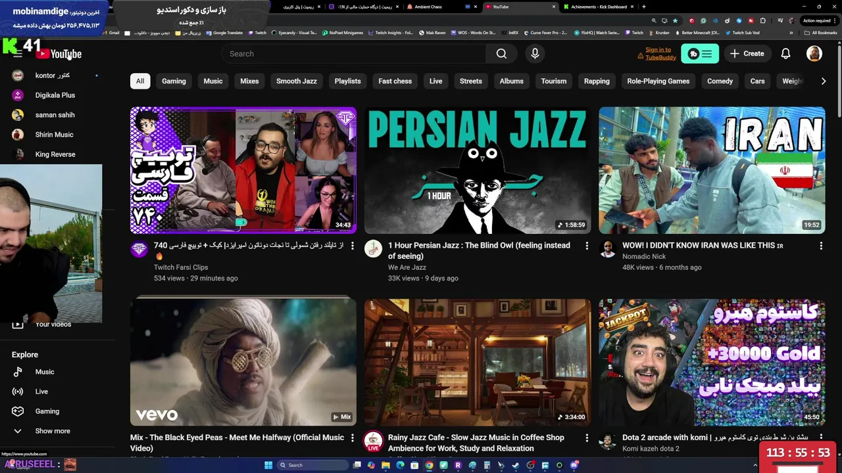Select the Role-Playing Games filter chip
Viewport: 842px width, 473px height.
(658, 81)
